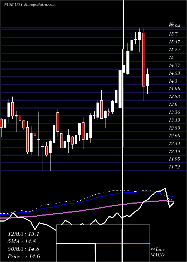Click the 15.7 price axis label
This screenshot has height=262, width=187.
click(x=173, y=34)
